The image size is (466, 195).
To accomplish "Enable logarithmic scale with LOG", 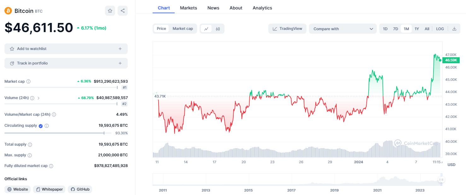I will 440,28.
